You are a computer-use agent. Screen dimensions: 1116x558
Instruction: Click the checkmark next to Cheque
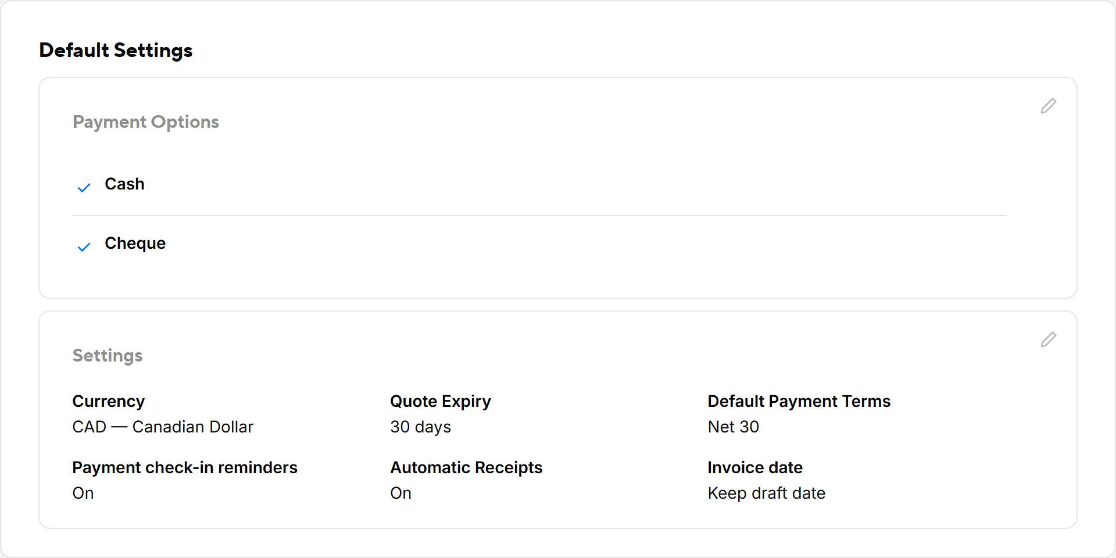84,247
